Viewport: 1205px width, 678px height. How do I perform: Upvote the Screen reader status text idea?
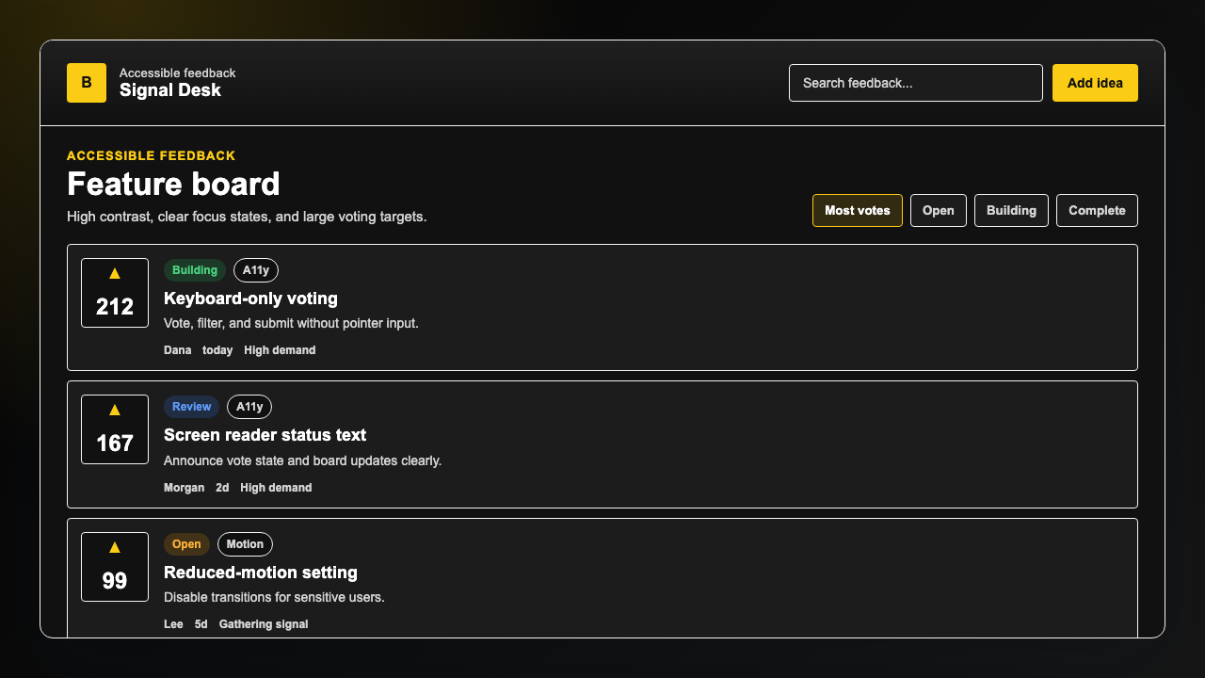click(115, 429)
